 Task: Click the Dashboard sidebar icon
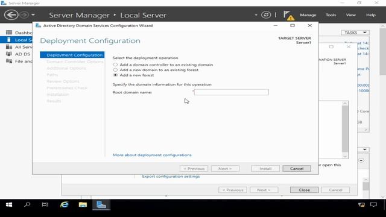click(9, 33)
